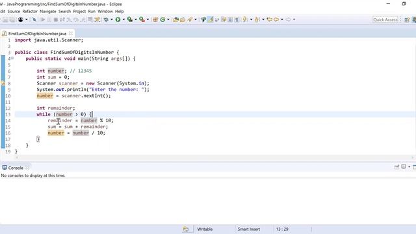
Task: Click the Forward navigation arrow icon
Action: tap(289, 19)
